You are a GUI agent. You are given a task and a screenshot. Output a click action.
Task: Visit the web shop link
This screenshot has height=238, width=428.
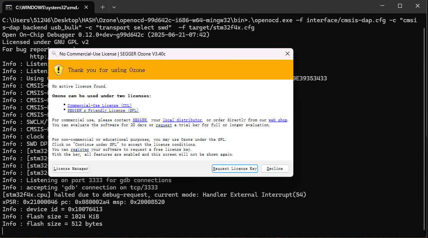(x=278, y=120)
